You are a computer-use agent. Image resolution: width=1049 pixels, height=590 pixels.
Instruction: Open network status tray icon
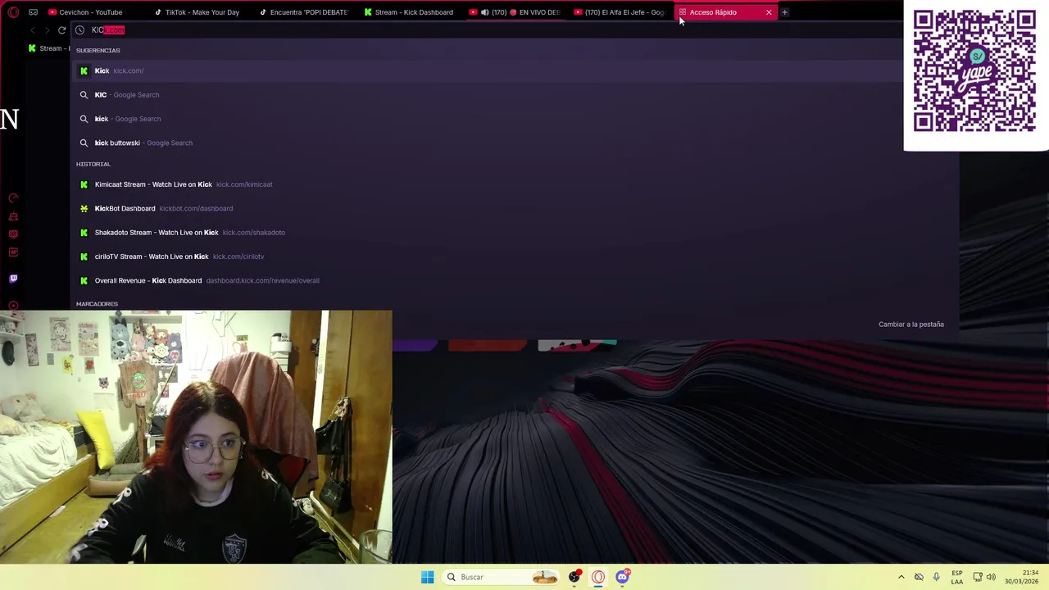[x=977, y=577]
